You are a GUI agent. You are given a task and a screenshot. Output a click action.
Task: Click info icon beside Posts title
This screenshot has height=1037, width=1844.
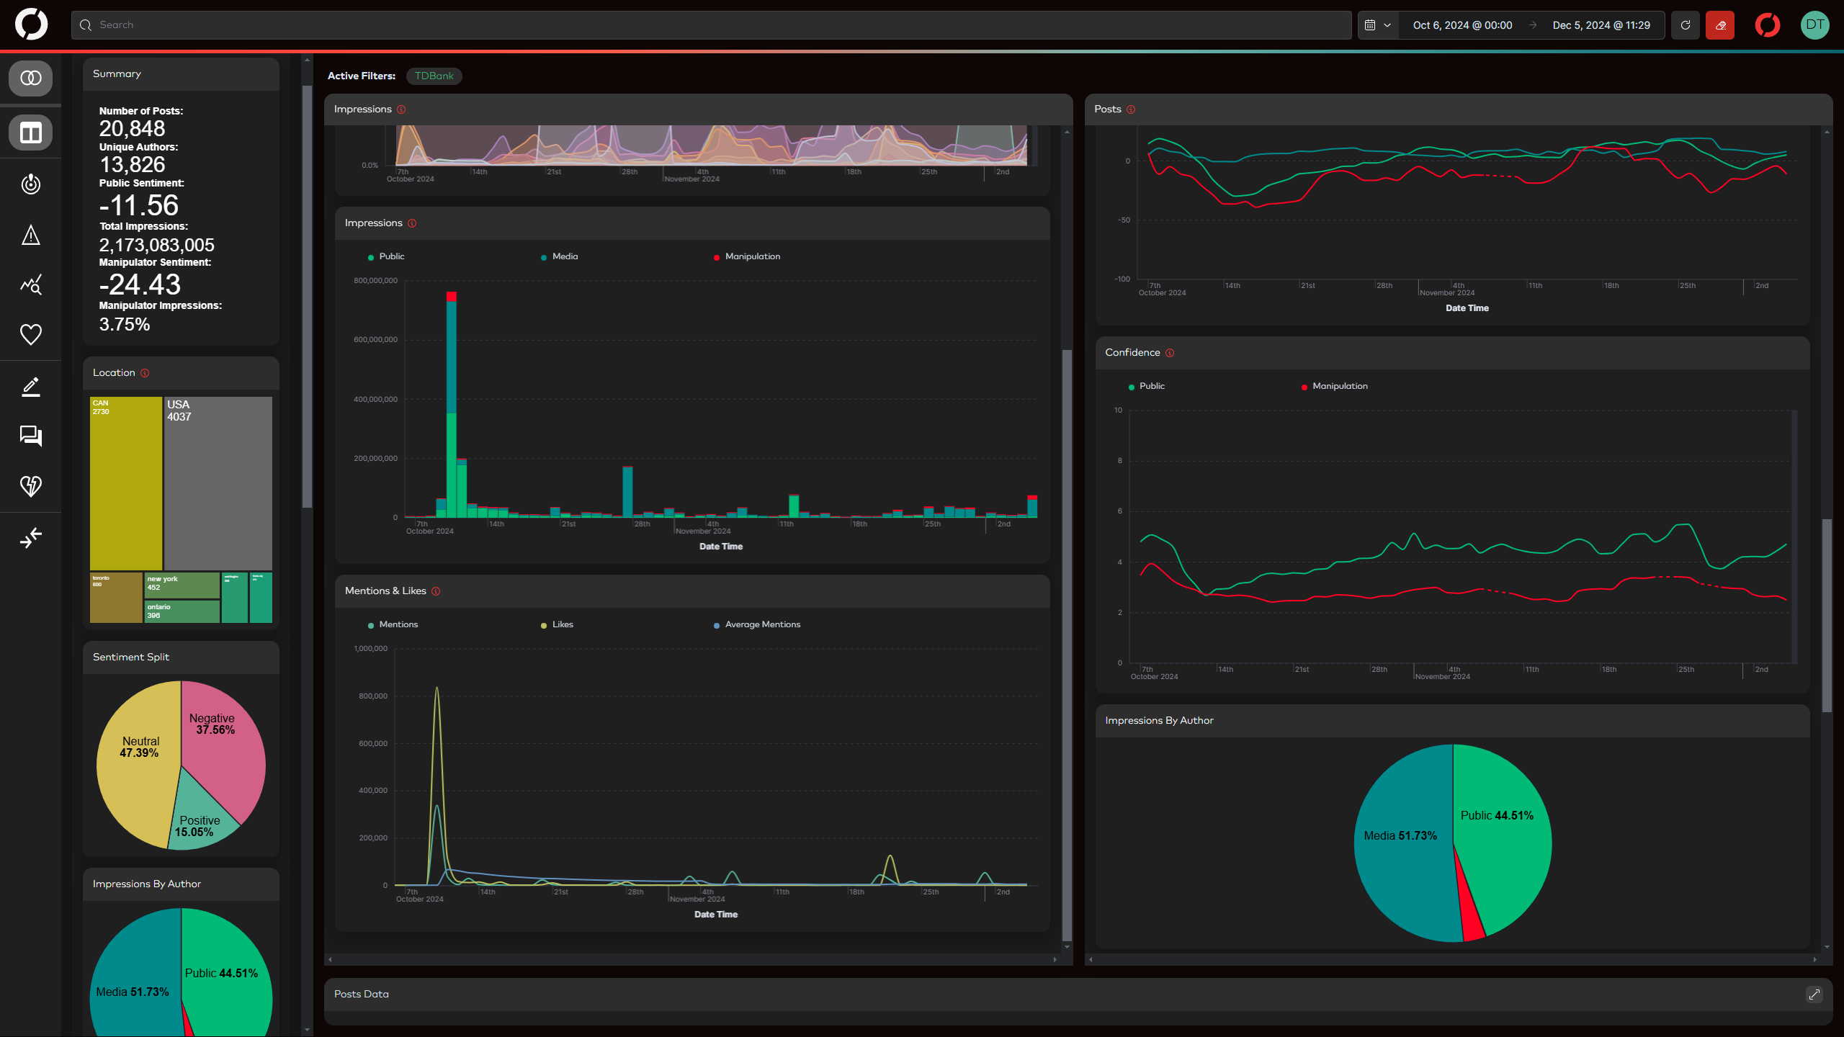coord(1131,109)
